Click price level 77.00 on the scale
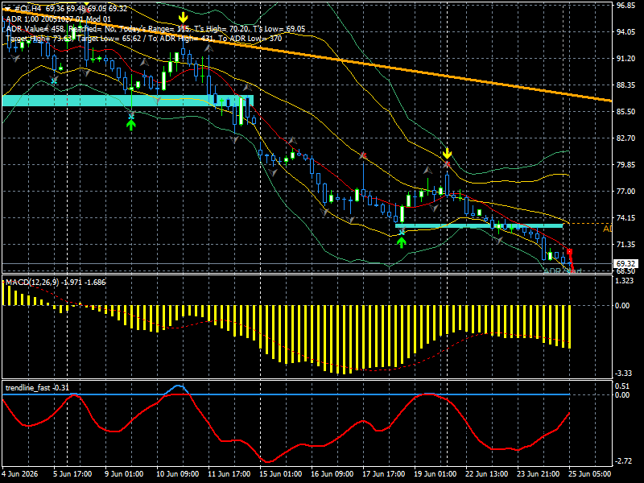This screenshot has width=644, height=483. [x=626, y=192]
